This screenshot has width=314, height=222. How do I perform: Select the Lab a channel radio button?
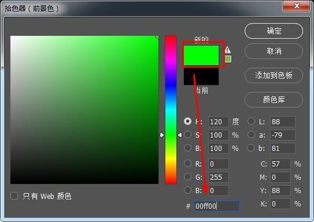tap(251, 135)
